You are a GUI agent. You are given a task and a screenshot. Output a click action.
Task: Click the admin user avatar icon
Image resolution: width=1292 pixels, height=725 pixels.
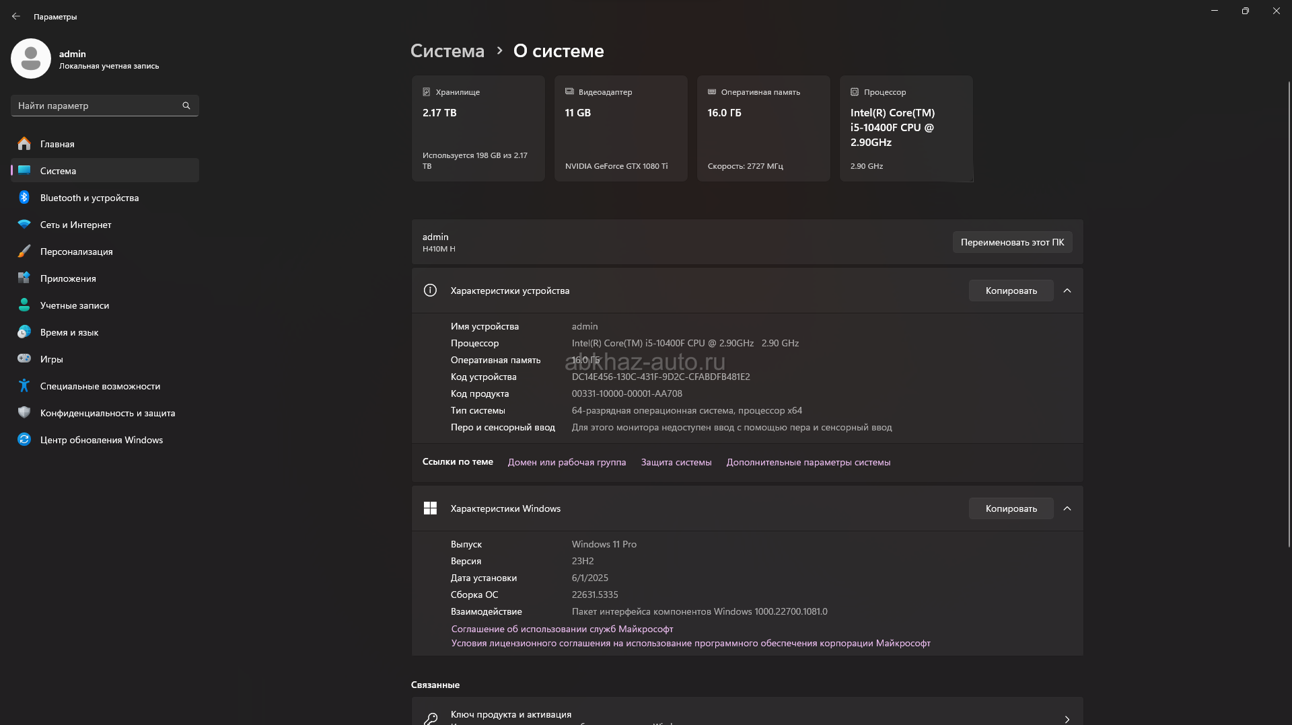click(31, 59)
